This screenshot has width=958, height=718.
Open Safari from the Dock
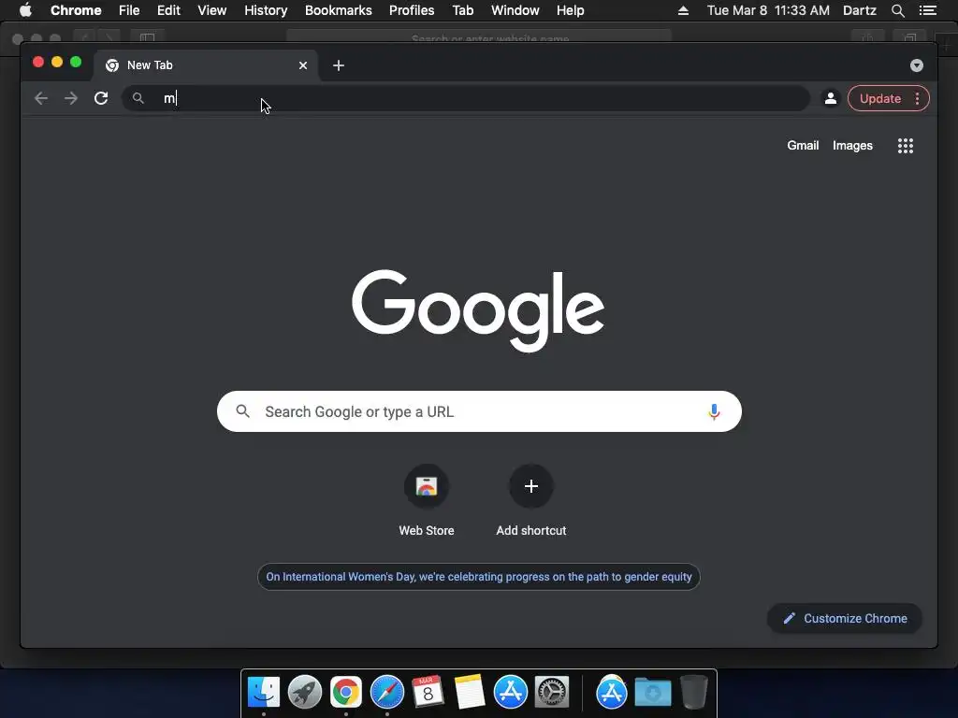click(386, 693)
